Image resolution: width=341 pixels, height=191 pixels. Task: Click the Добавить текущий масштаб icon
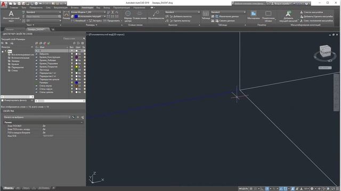pyautogui.click(x=288, y=16)
